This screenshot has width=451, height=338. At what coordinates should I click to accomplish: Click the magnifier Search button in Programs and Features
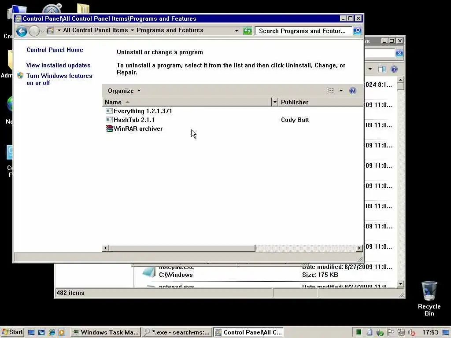pyautogui.click(x=357, y=31)
